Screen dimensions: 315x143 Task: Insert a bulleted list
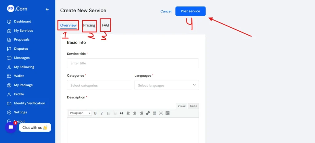click(109, 113)
